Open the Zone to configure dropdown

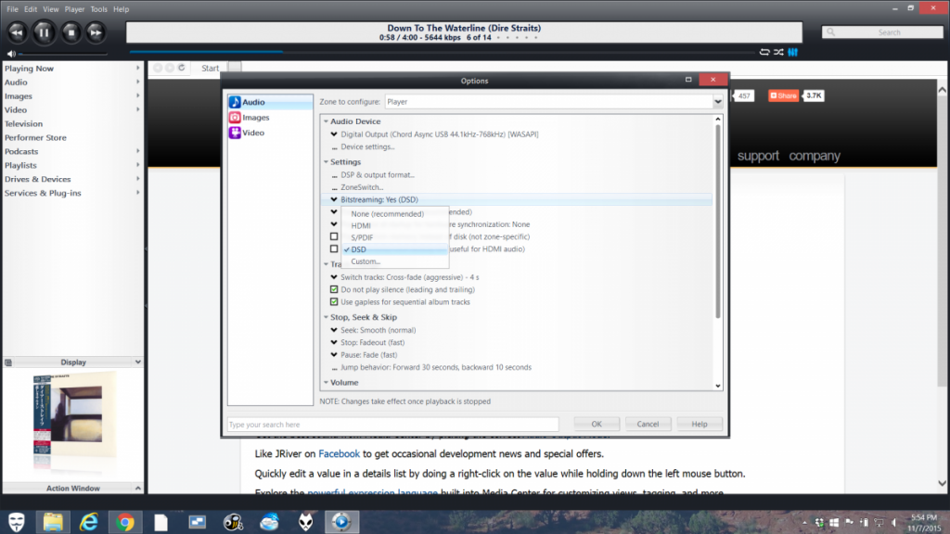(717, 102)
